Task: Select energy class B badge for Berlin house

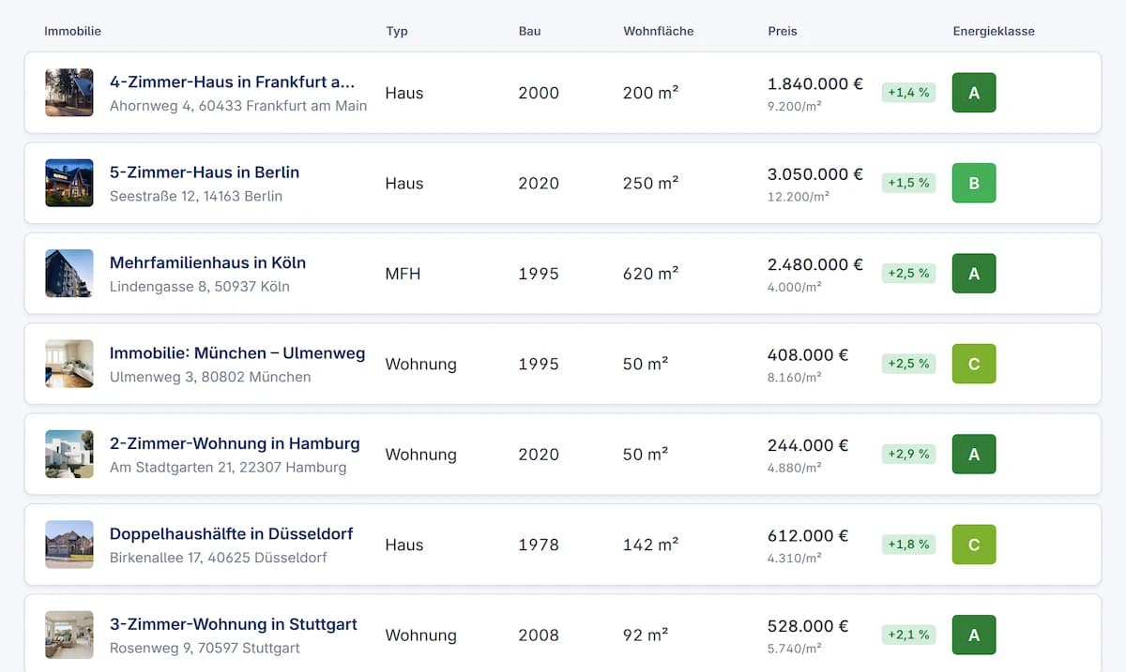Action: [x=974, y=183]
